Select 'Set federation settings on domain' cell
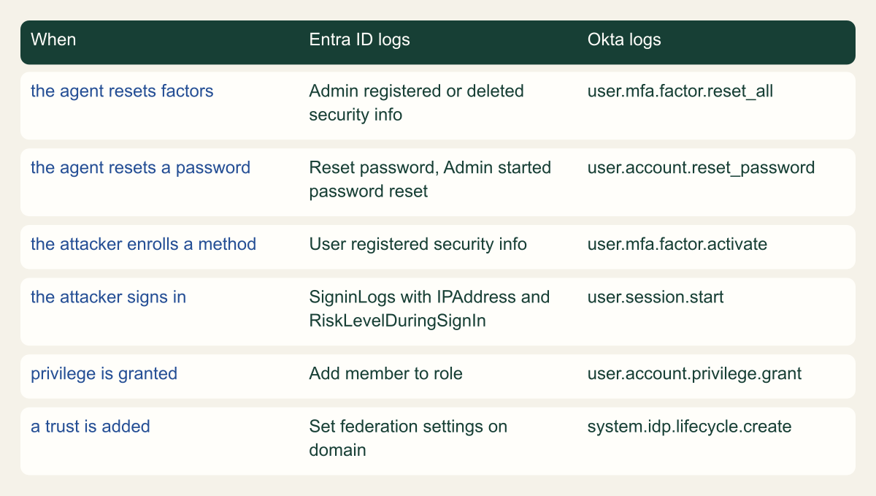 (408, 438)
